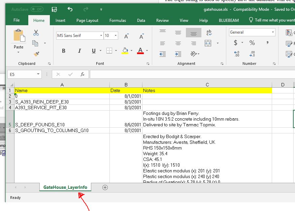Toggle the highlighted Bottom Align icon

click(193, 33)
